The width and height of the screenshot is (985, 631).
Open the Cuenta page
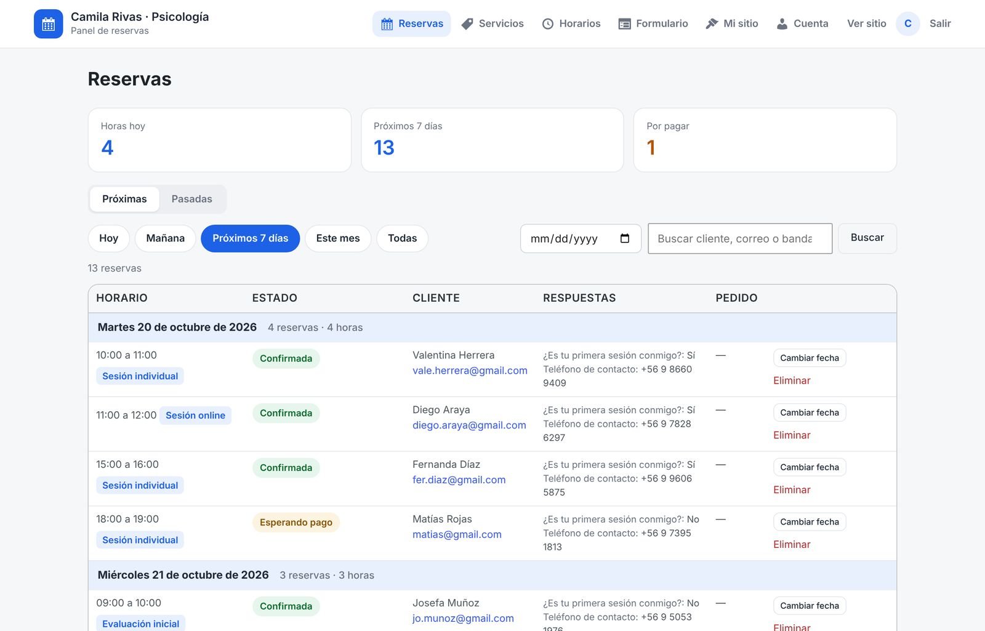pyautogui.click(x=802, y=23)
